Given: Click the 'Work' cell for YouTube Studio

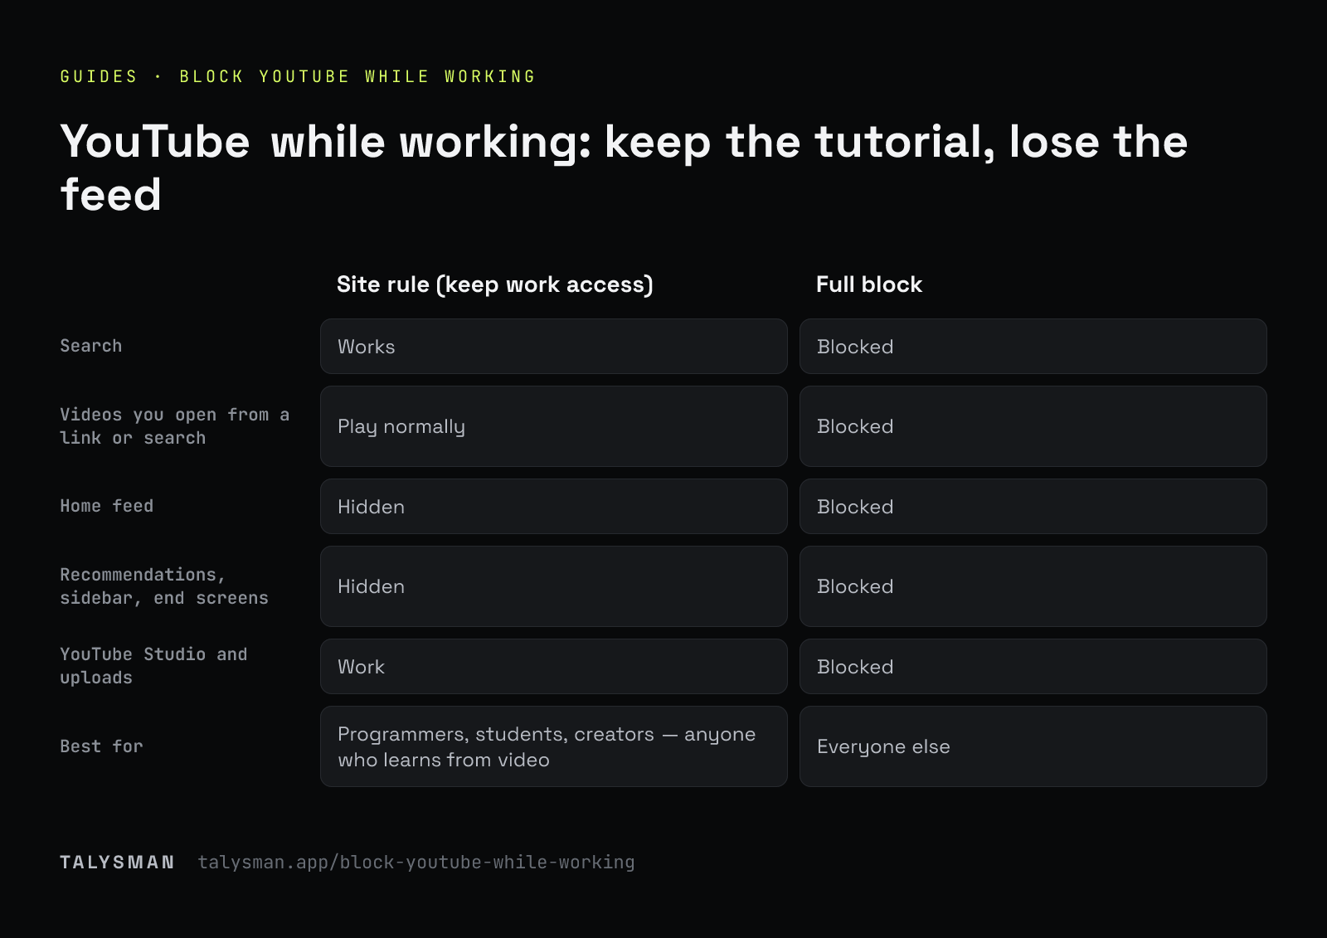Looking at the screenshot, I should 554,667.
